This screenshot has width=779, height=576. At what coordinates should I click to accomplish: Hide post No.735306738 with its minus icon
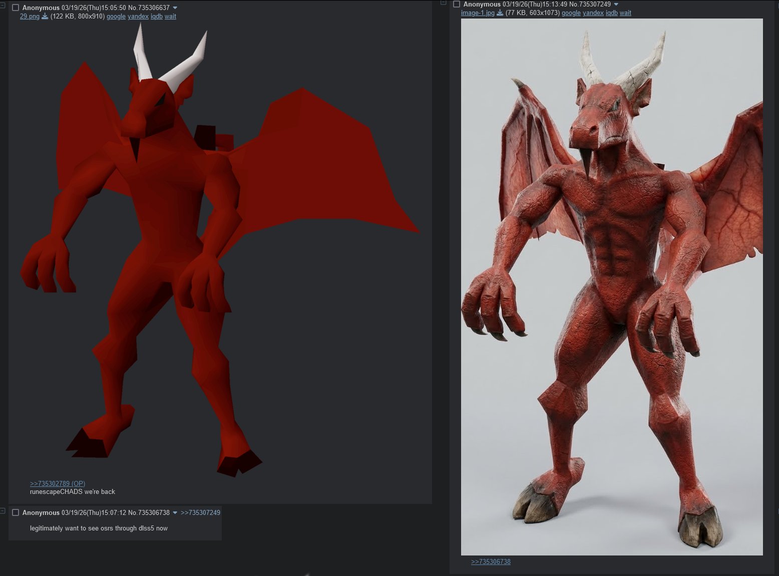pyautogui.click(x=3, y=511)
